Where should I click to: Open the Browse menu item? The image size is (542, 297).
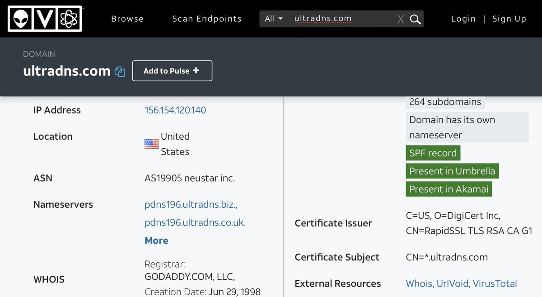click(127, 19)
